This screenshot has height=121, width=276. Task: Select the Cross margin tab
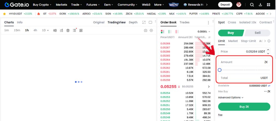[232, 22]
